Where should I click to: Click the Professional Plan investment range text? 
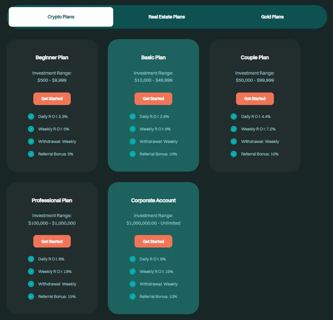tap(52, 223)
